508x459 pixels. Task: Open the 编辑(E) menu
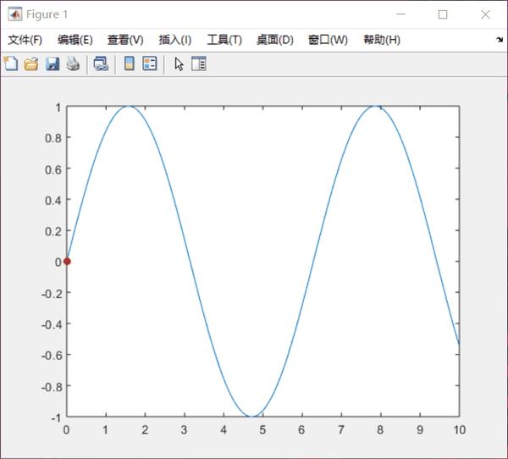click(75, 40)
